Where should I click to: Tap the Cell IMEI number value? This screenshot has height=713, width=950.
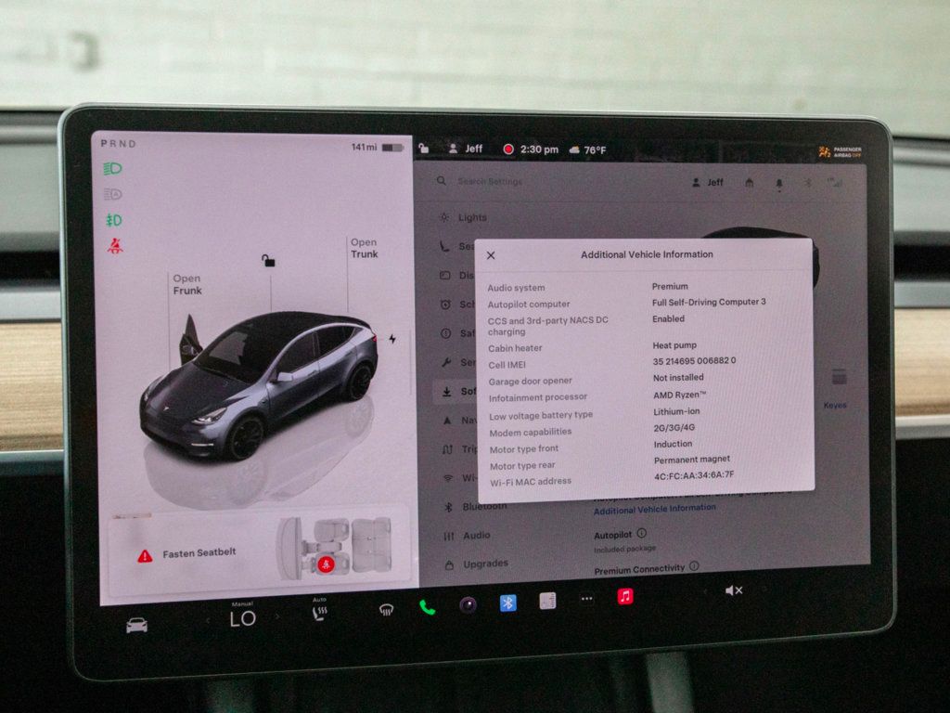pos(694,361)
